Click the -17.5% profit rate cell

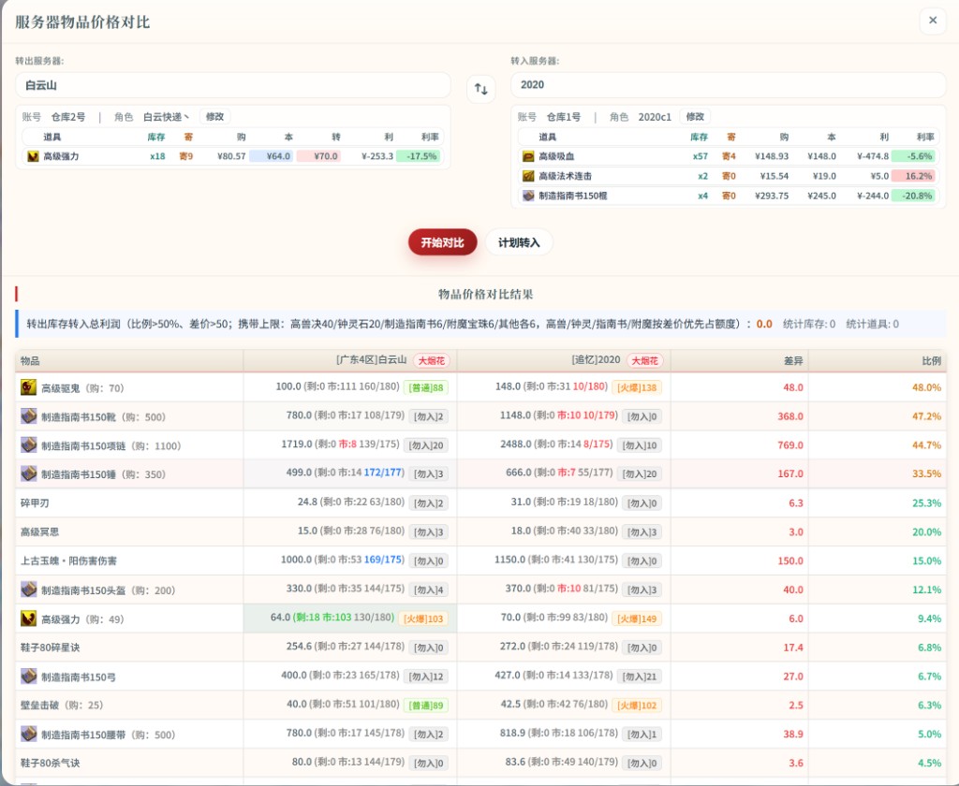(418, 156)
